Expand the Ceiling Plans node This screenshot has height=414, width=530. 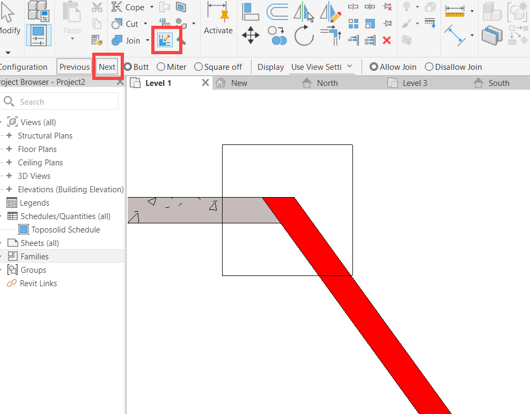[x=10, y=162]
